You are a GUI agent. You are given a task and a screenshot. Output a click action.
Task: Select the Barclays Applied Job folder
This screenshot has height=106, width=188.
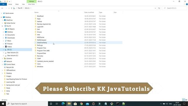pyautogui.click(x=44, y=24)
